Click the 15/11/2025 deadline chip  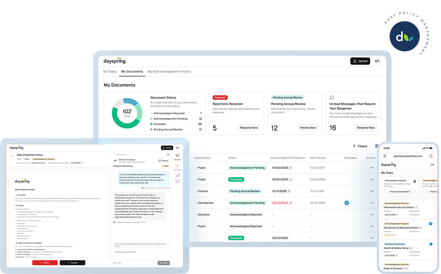click(x=281, y=191)
